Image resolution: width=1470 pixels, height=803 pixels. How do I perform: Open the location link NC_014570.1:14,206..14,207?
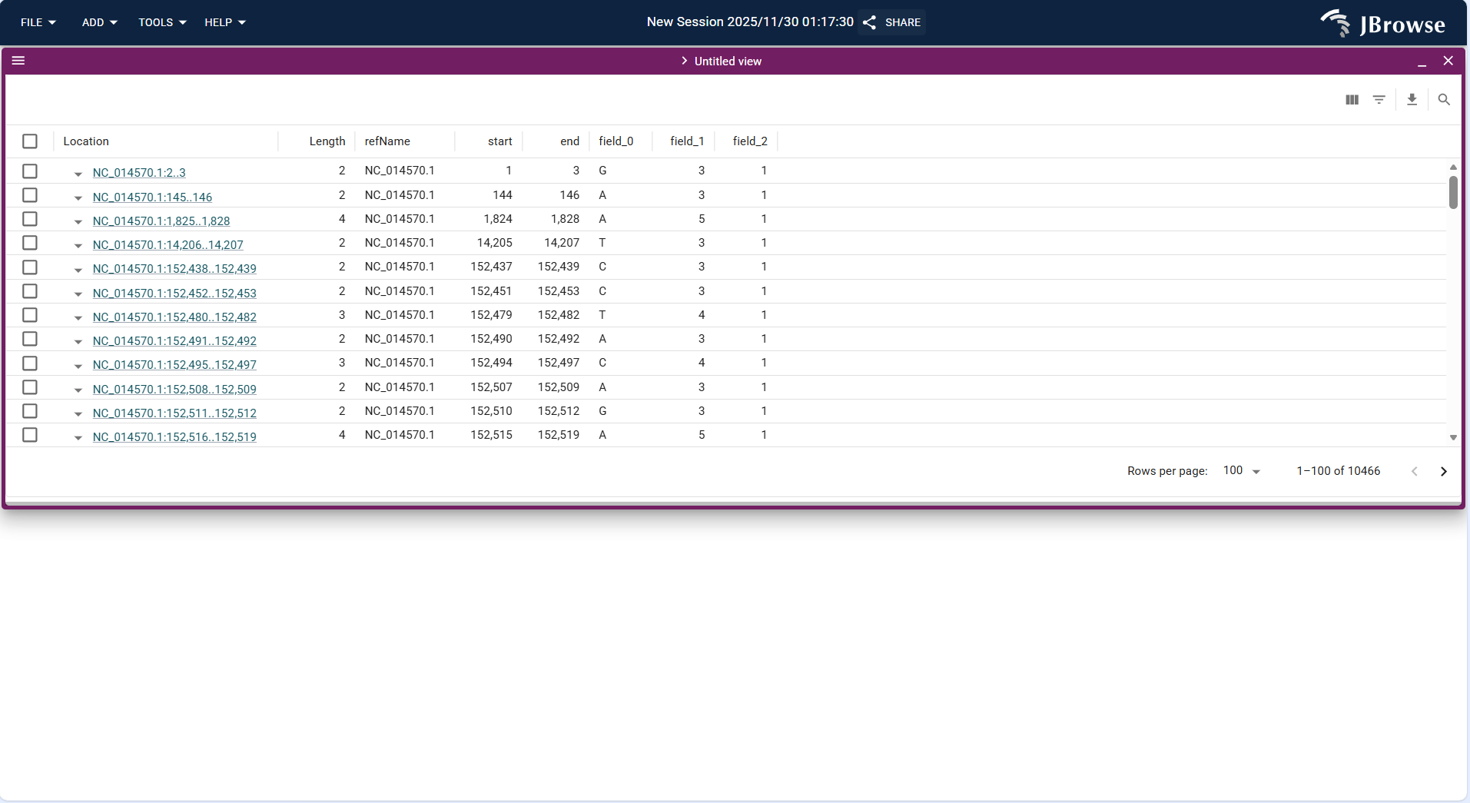click(168, 244)
